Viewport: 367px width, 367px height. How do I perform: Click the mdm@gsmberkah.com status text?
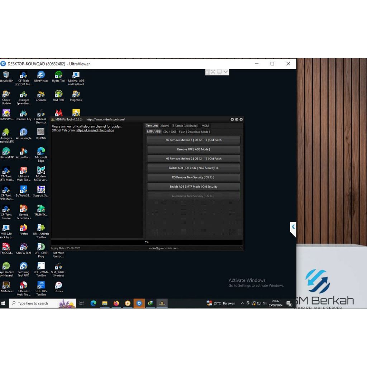click(163, 248)
